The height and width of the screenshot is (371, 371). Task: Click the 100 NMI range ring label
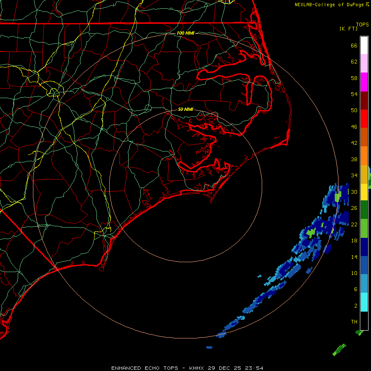[185, 33]
